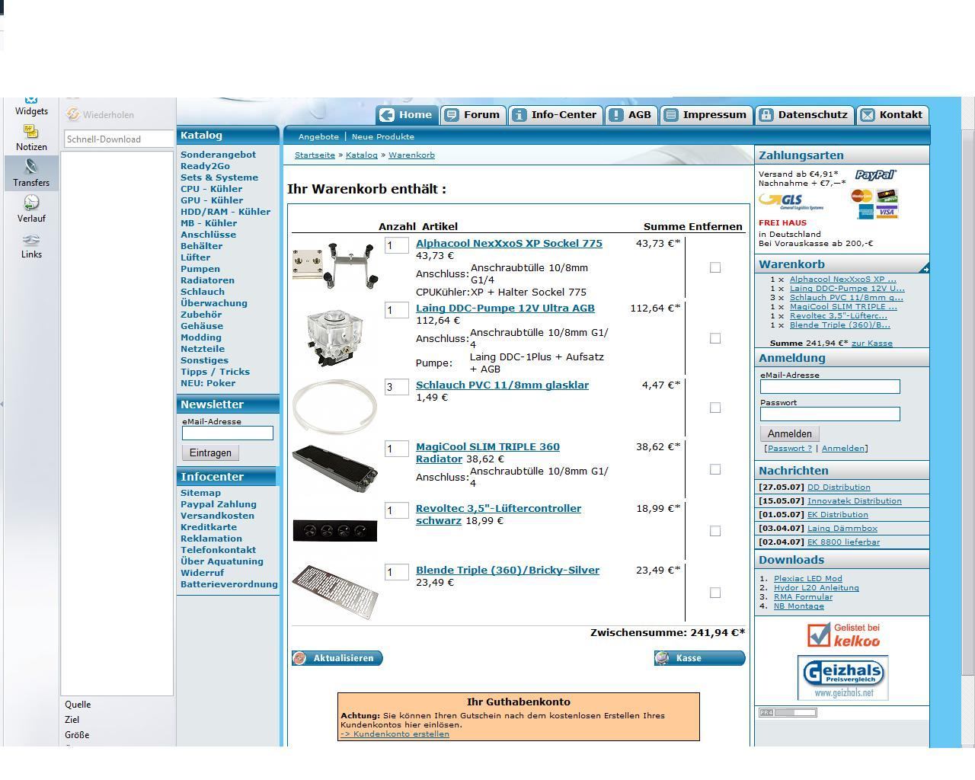The height and width of the screenshot is (780, 975).
Task: Tick remove checkbox for Laing DDC-Pumpe
Action: pos(714,338)
